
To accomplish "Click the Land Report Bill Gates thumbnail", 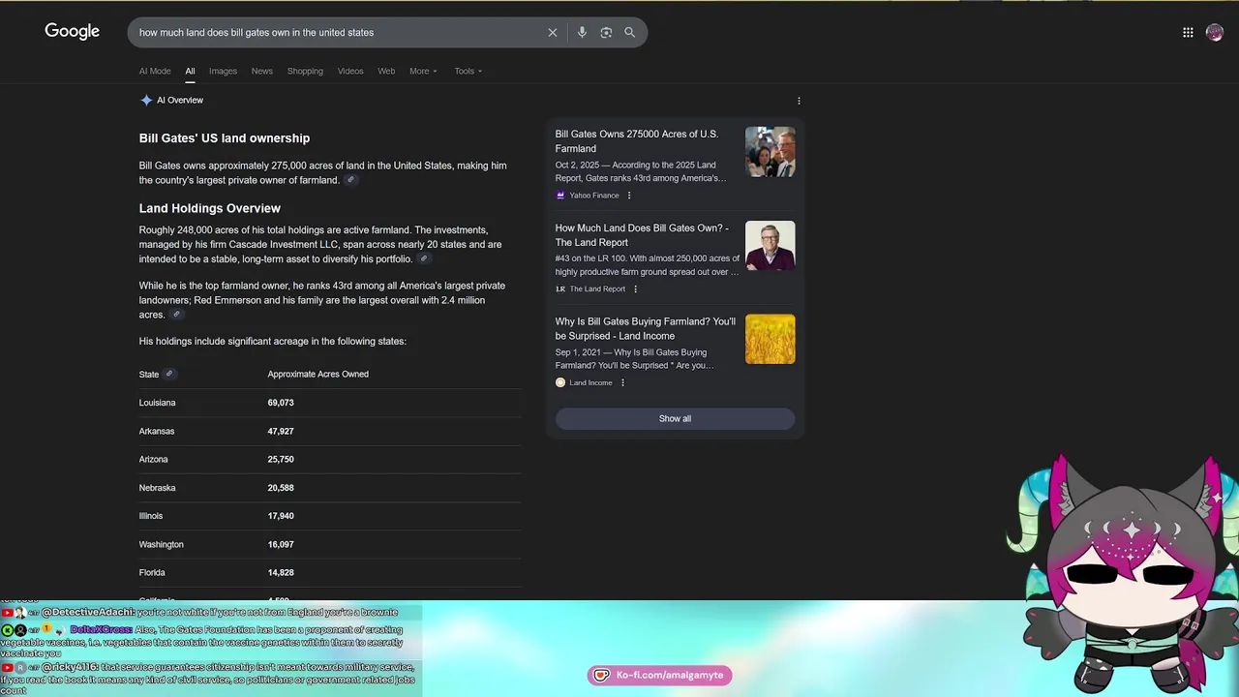I will [771, 246].
